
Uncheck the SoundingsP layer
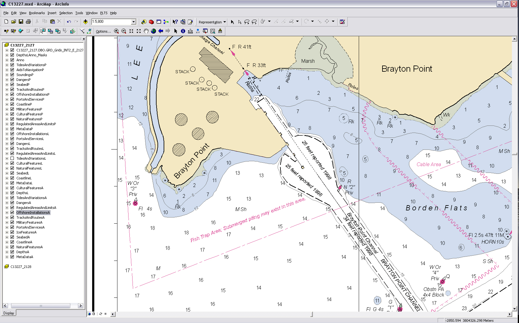tap(12, 74)
